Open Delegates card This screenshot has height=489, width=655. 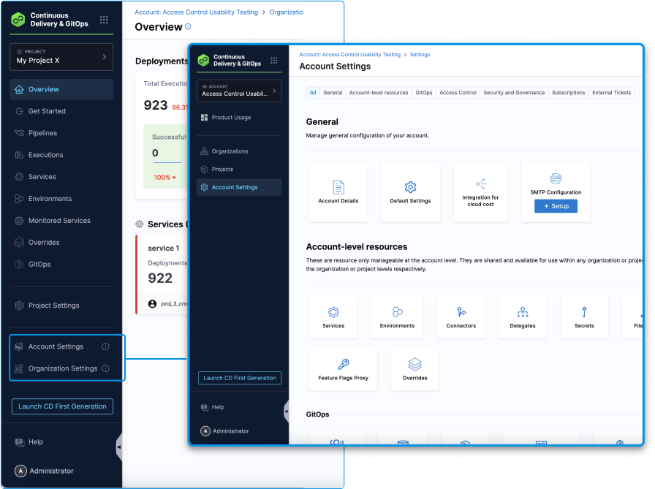pyautogui.click(x=523, y=317)
